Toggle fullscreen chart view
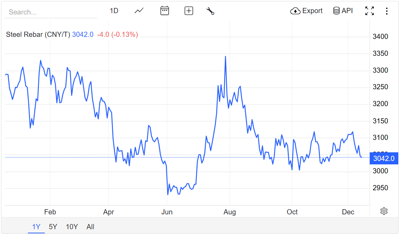Image resolution: width=400 pixels, height=234 pixels. click(x=369, y=11)
